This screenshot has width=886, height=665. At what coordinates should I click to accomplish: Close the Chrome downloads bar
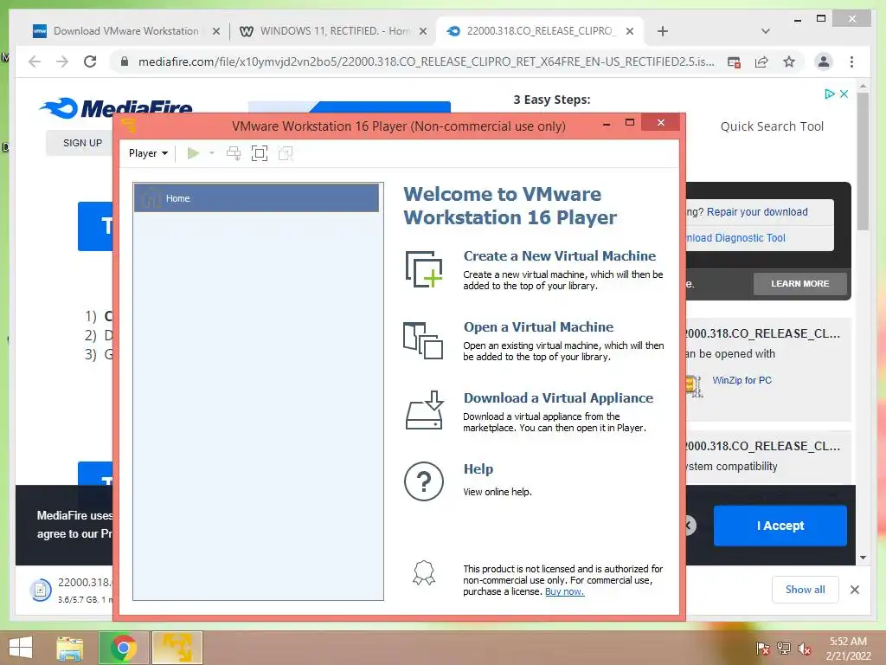click(855, 590)
